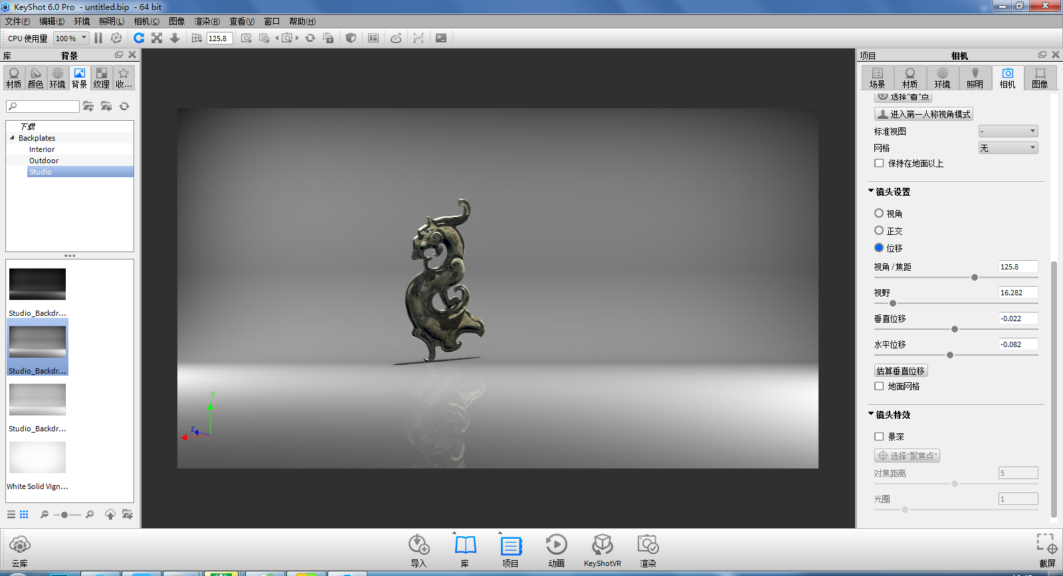Open the 标准视图 dropdown
This screenshot has height=576, width=1063.
pyautogui.click(x=1008, y=131)
